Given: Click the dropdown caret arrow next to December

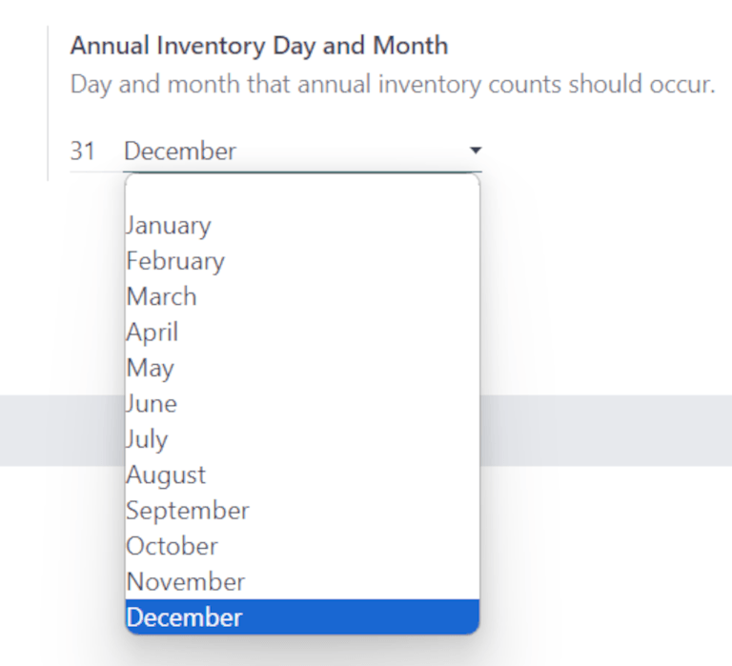Looking at the screenshot, I should pyautogui.click(x=475, y=151).
